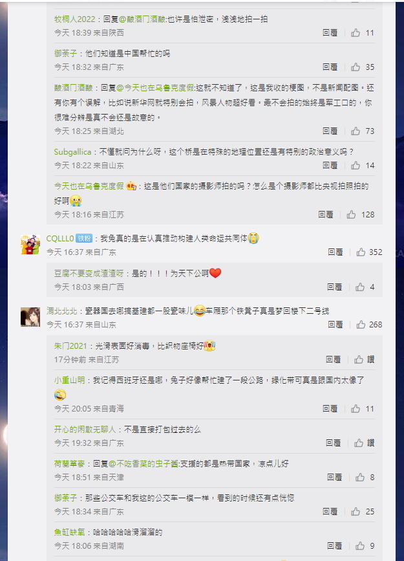Like 魚缸缺氧's reply with 9 likes

pyautogui.click(x=359, y=546)
